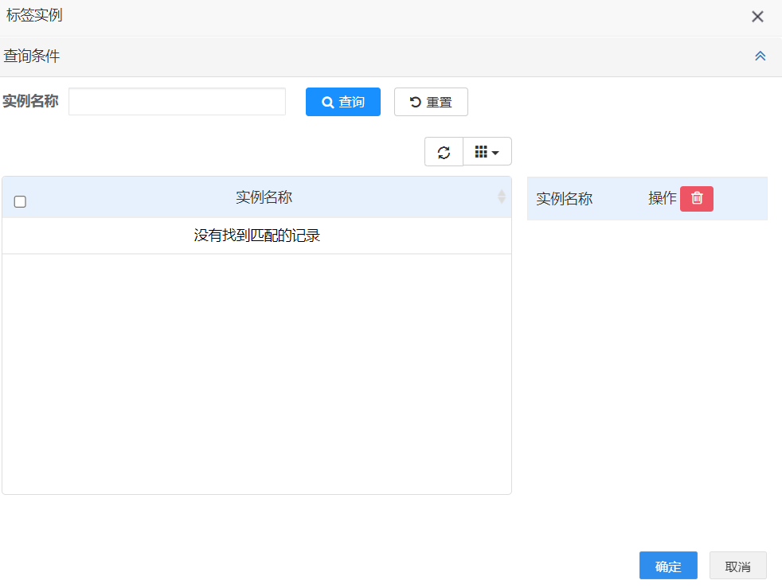The image size is (782, 588).
Task: Click the 重置 reset button
Action: (431, 102)
